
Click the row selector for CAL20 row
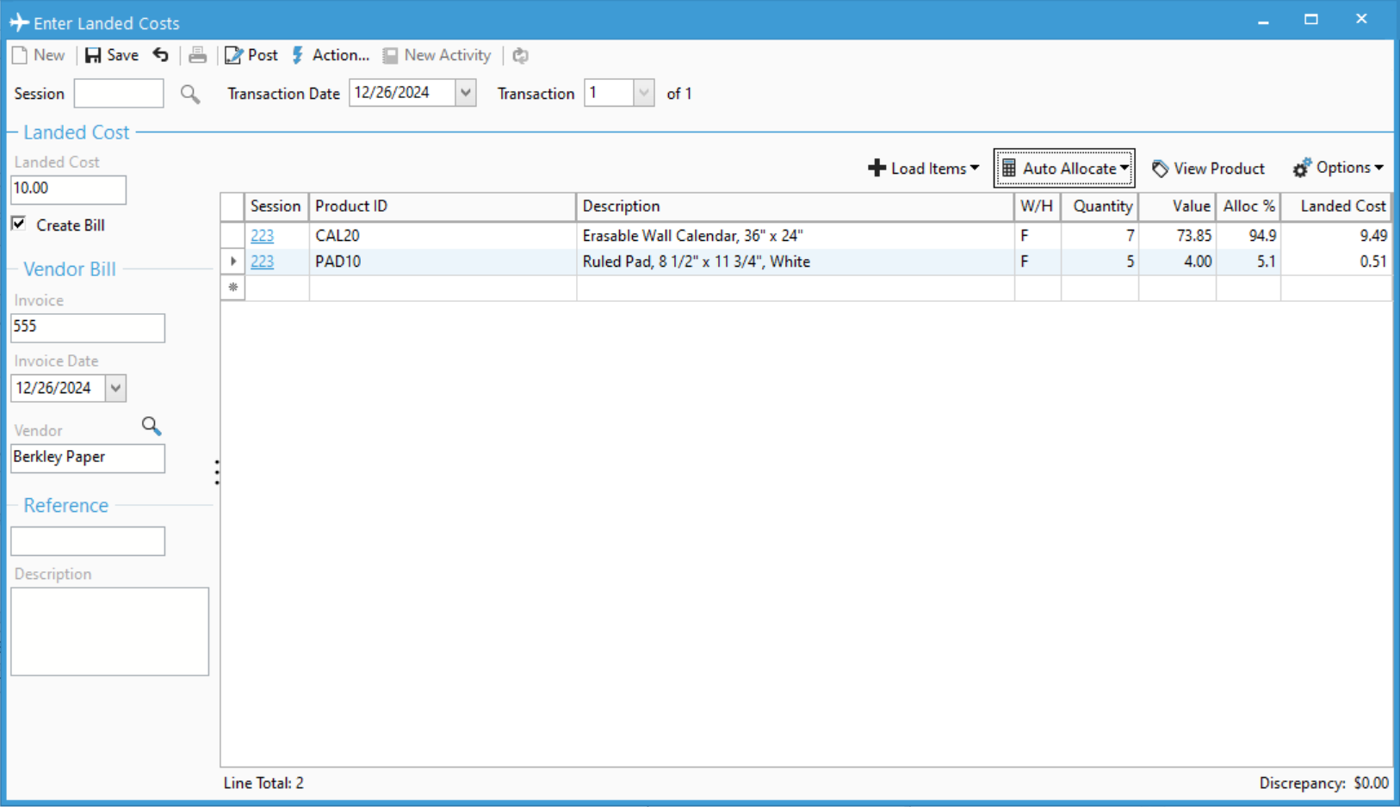pyautogui.click(x=232, y=236)
